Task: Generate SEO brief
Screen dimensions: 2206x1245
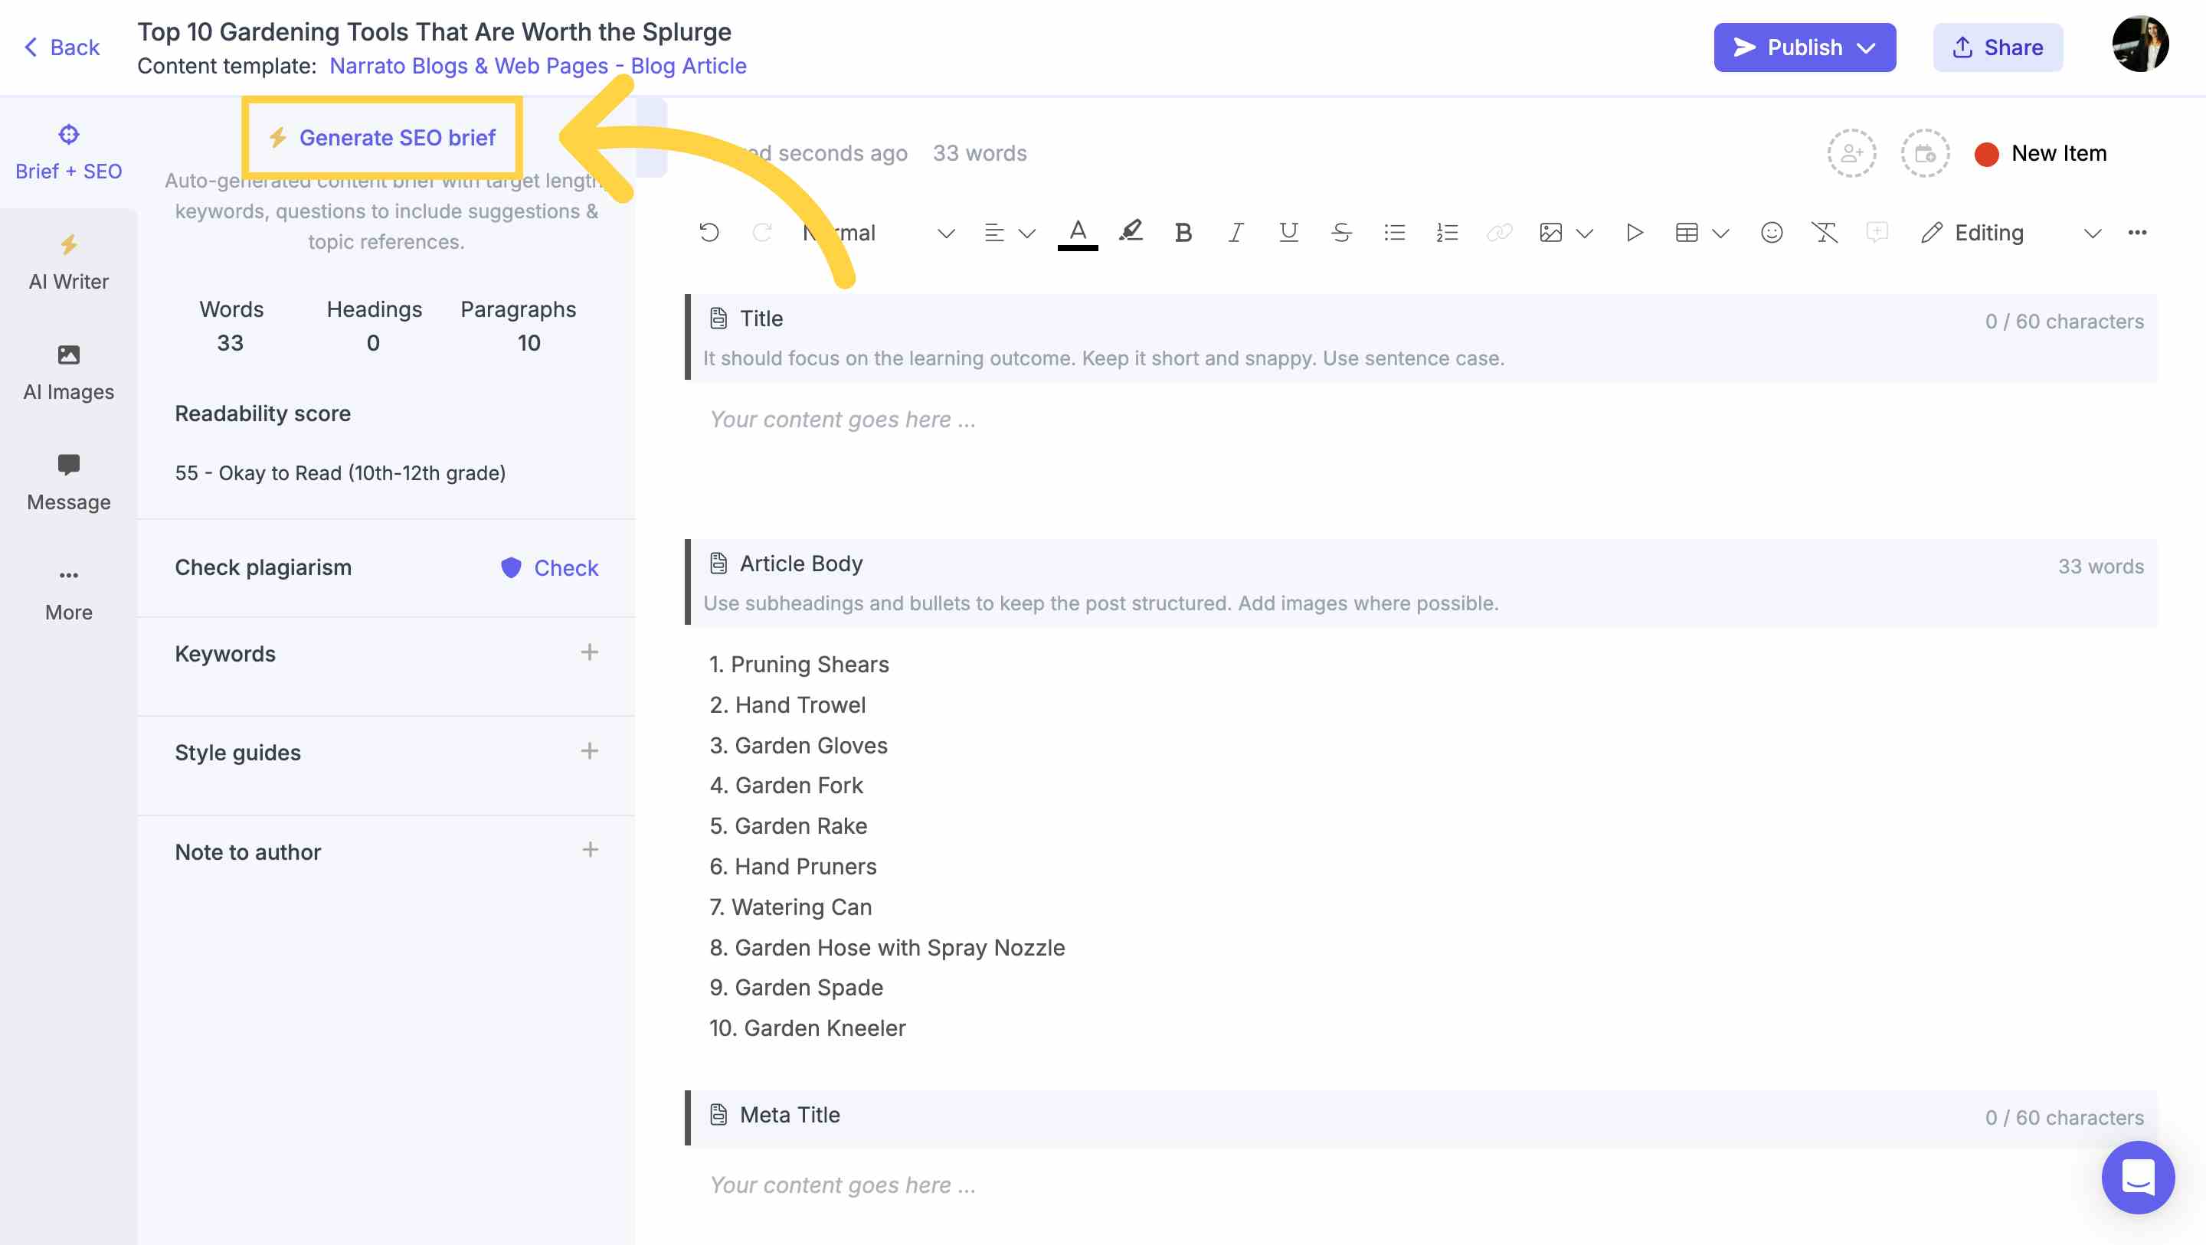Action: pyautogui.click(x=383, y=138)
